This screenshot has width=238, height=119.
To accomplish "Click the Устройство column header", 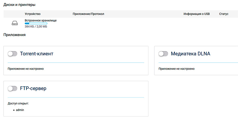I will click(33, 14).
